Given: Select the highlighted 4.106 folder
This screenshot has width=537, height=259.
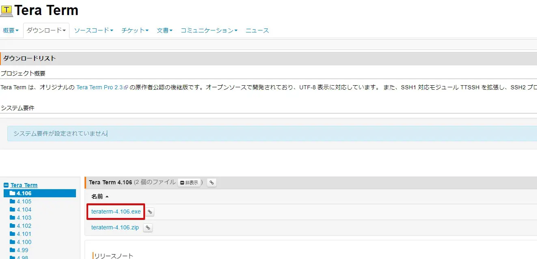Looking at the screenshot, I should coord(24,193).
